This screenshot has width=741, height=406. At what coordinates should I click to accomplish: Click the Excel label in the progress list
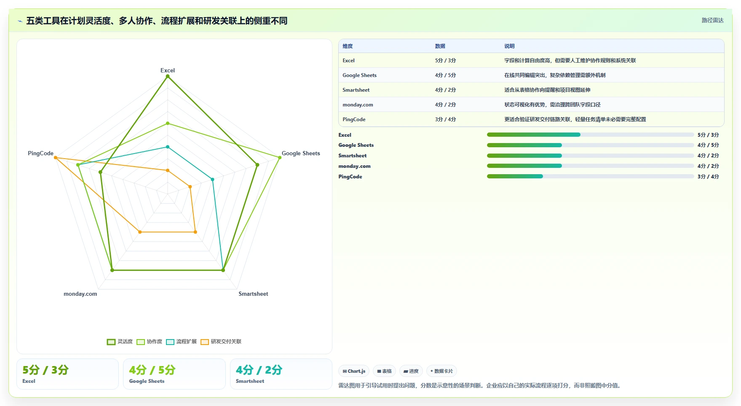pos(345,135)
